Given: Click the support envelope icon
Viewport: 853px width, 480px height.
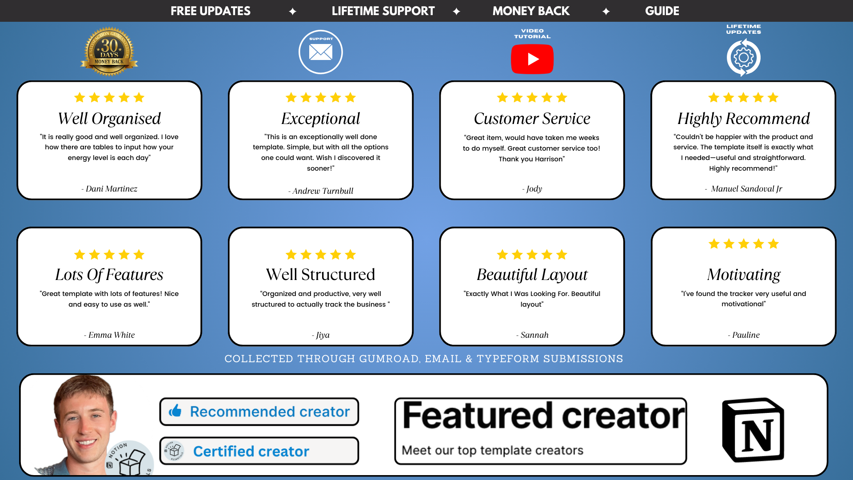Looking at the screenshot, I should 320,52.
